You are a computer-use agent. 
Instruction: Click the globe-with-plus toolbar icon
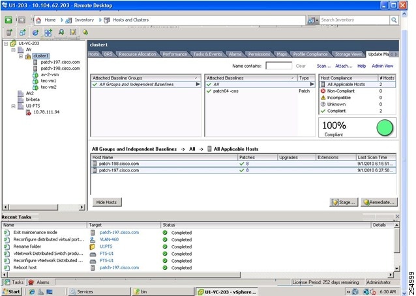tap(35, 33)
